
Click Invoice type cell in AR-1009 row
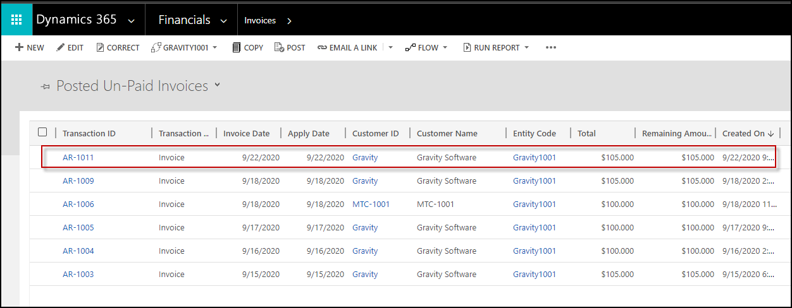[x=171, y=181]
